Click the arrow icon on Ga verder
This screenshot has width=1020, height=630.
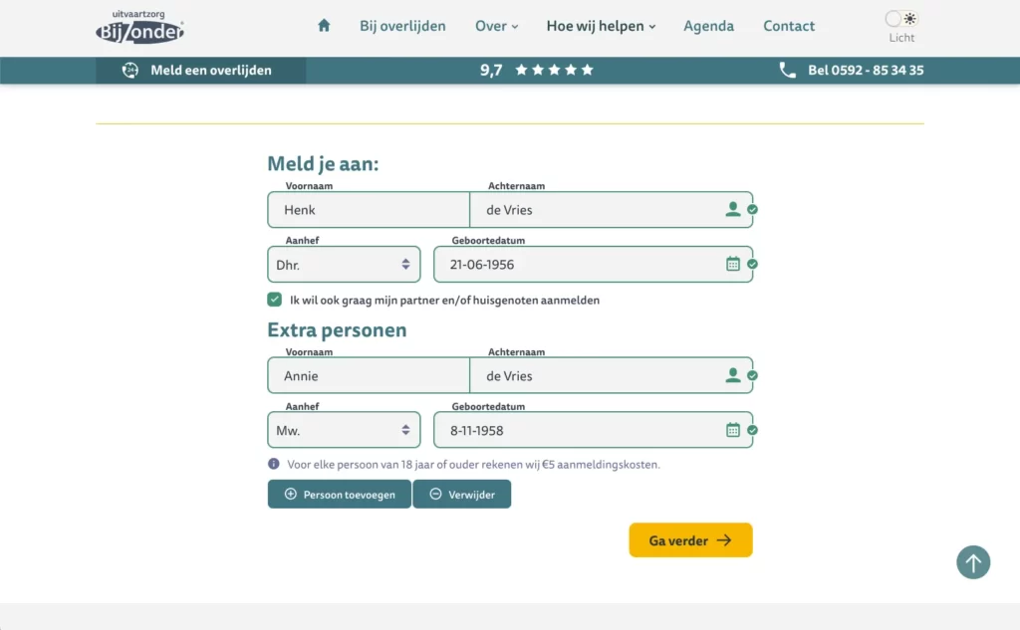click(724, 540)
